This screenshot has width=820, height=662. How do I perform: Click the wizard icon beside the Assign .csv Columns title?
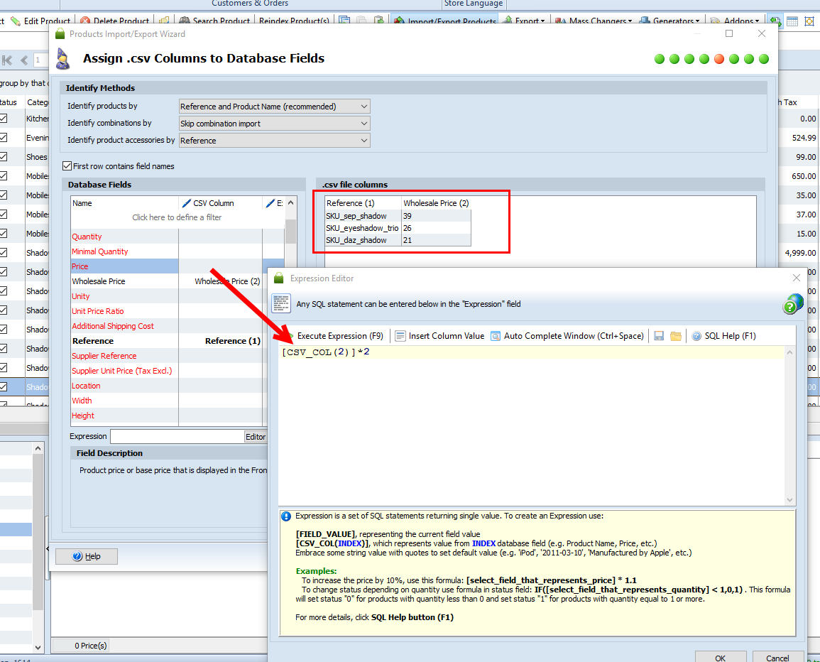tap(62, 59)
